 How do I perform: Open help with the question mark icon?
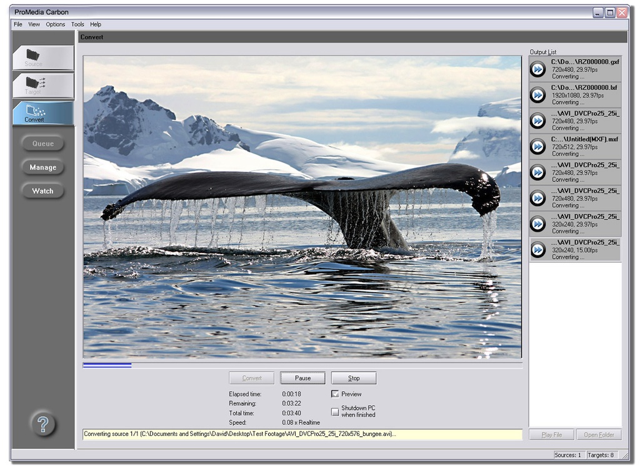tap(43, 425)
